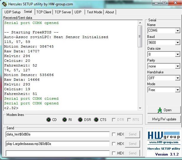The width and height of the screenshot is (182, 160).
Task: Click the RI modem line indicator
Action: 64,120
